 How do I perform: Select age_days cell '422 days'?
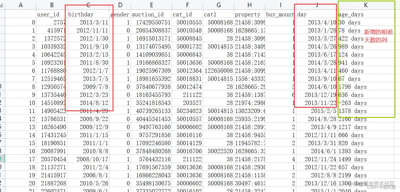coord(366,39)
